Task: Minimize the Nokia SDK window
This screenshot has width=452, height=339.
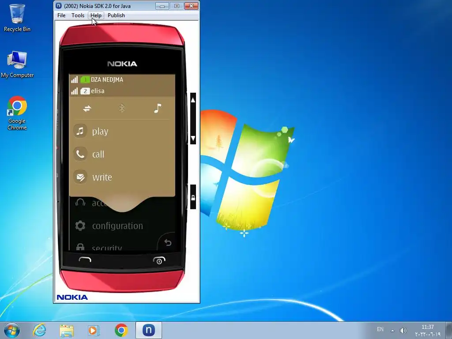Action: pos(162,6)
